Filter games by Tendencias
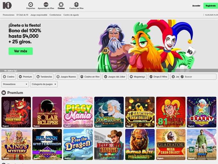The image size is (218, 164). (44, 77)
